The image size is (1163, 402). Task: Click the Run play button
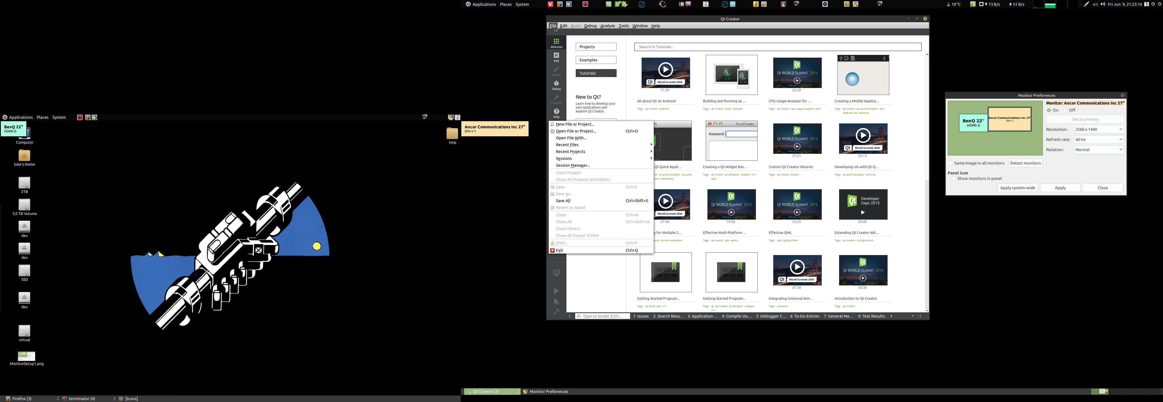point(556,291)
